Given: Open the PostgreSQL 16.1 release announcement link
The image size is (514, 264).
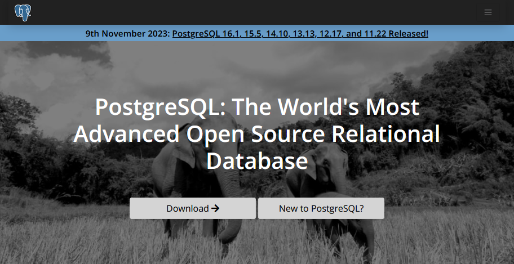Looking at the screenshot, I should pos(300,33).
